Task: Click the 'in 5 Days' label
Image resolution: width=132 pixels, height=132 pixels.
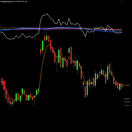Action: click(x=127, y=105)
